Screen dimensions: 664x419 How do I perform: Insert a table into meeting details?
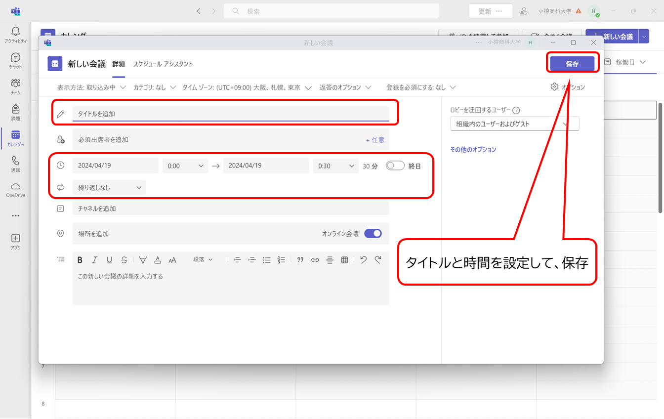tap(345, 260)
